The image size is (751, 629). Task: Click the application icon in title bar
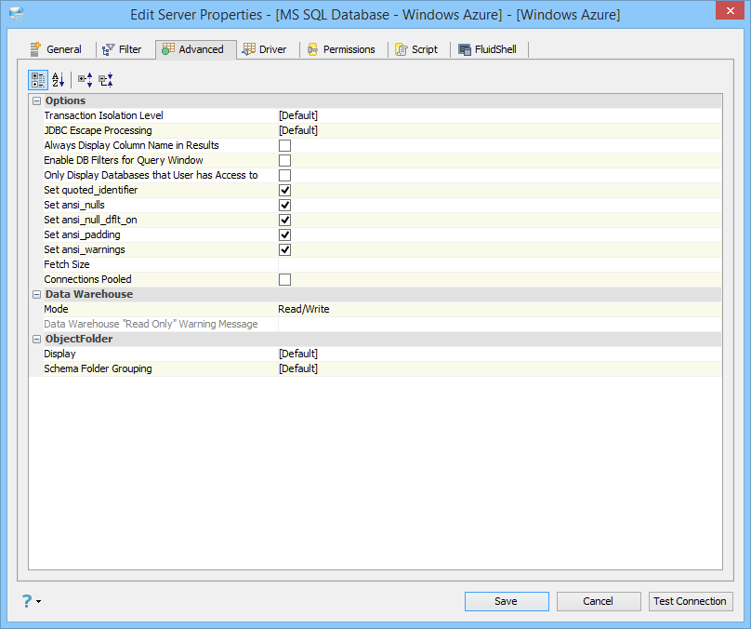(x=18, y=14)
